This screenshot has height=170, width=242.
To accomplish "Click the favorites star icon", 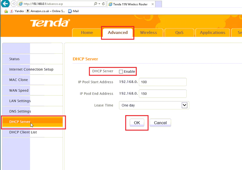I will [6, 11].
